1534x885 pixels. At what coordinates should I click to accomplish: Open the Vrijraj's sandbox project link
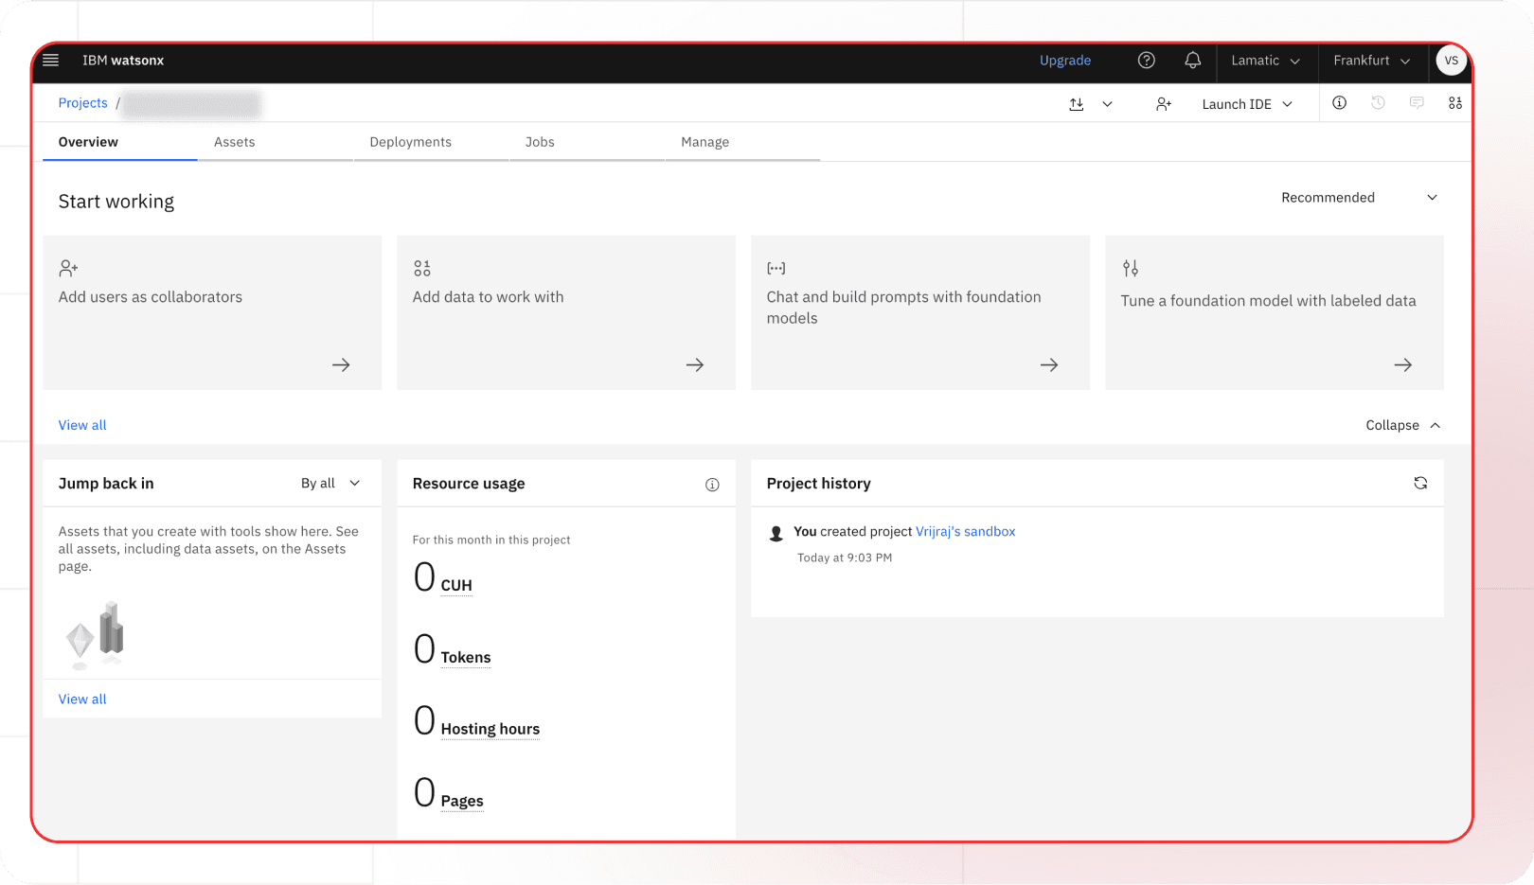tap(965, 532)
